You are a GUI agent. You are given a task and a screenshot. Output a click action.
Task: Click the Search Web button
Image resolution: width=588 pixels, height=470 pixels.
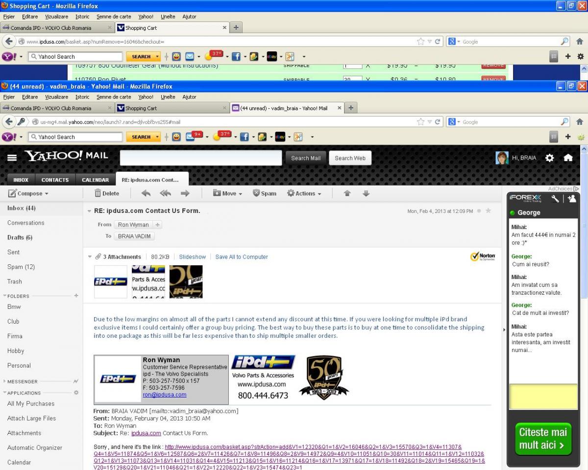coord(350,158)
